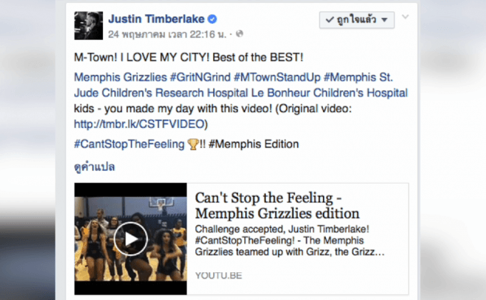486x300 pixels.
Task: Click the #MTownStandUp hashtag
Action: (x=277, y=77)
